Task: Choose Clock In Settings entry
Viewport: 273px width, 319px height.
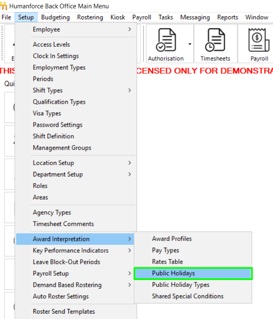Action: (x=75, y=56)
